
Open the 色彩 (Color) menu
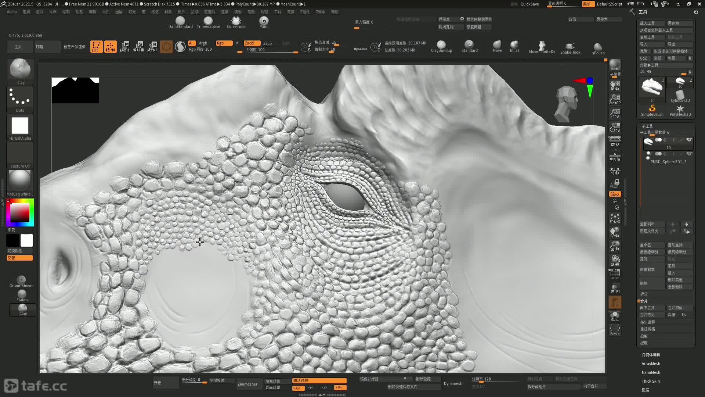tap(40, 12)
